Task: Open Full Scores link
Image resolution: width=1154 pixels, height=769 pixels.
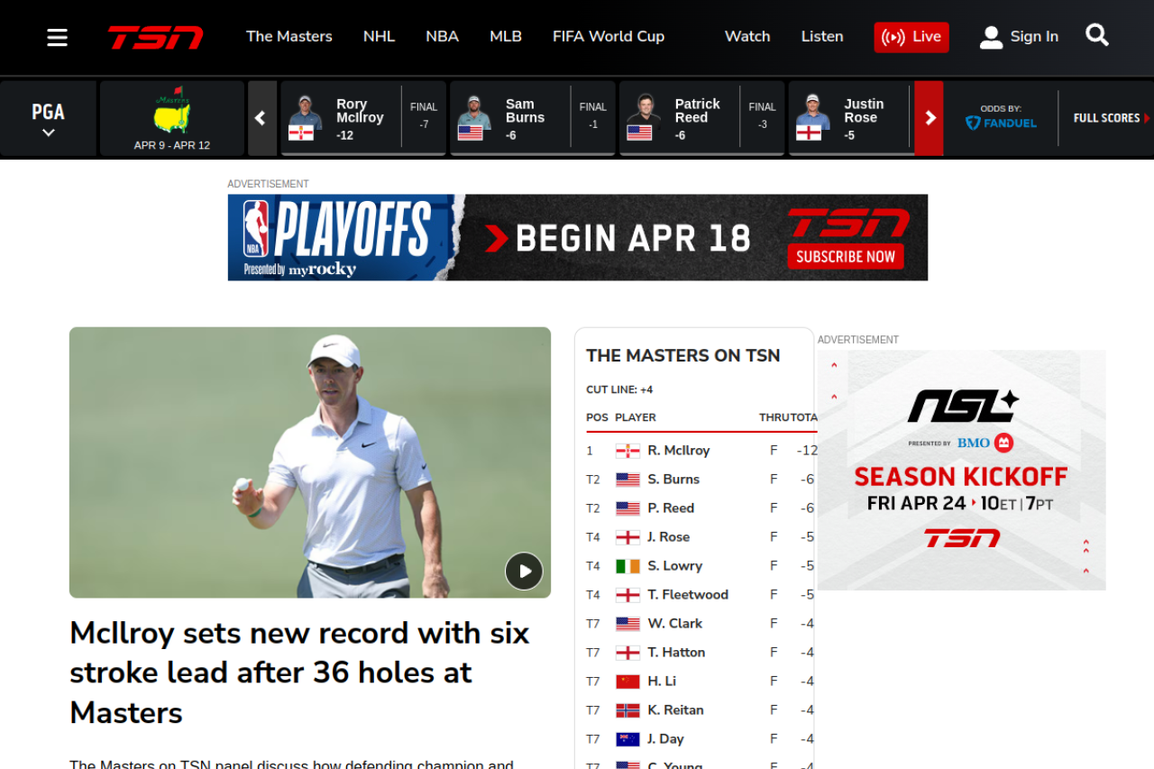Action: (x=1109, y=118)
